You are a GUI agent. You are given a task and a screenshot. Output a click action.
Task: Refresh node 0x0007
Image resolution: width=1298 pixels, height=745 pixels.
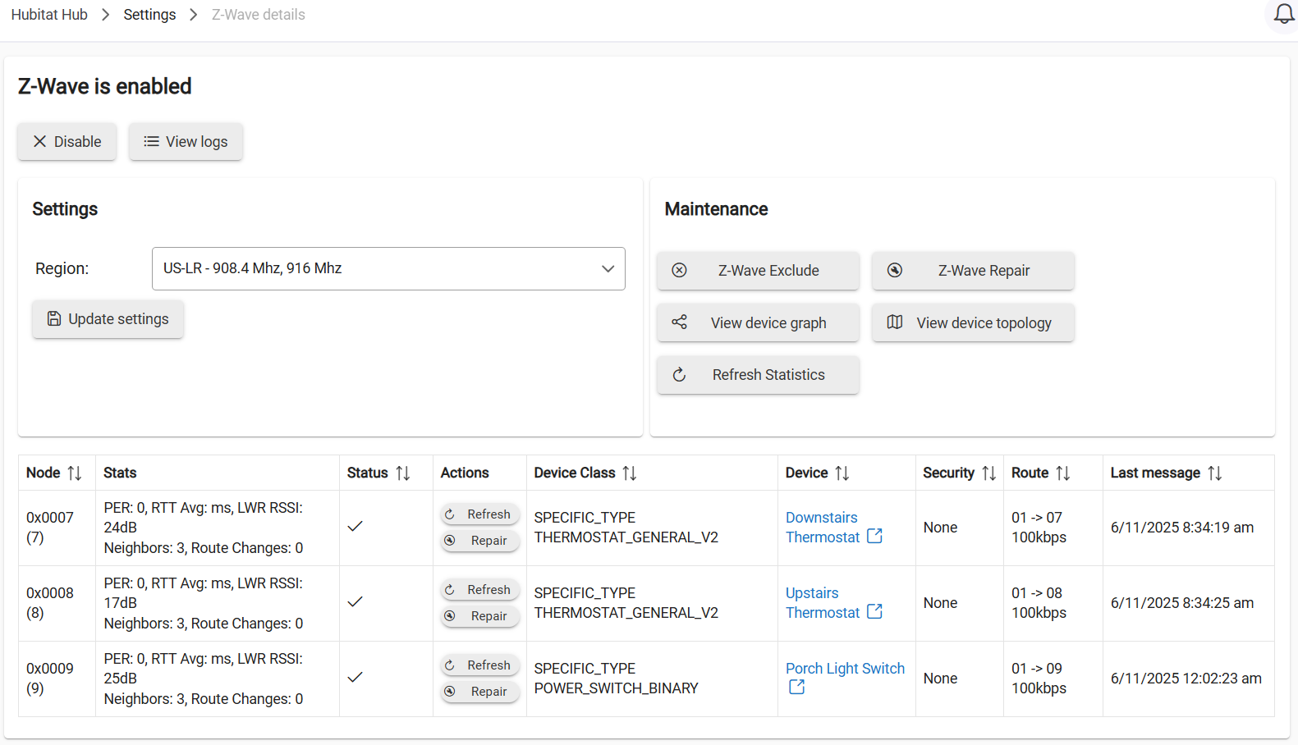tap(479, 514)
